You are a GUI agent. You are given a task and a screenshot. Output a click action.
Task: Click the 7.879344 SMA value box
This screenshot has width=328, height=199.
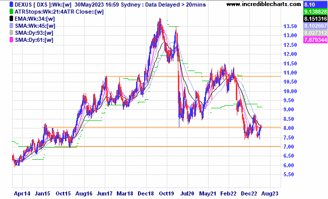pyautogui.click(x=315, y=40)
